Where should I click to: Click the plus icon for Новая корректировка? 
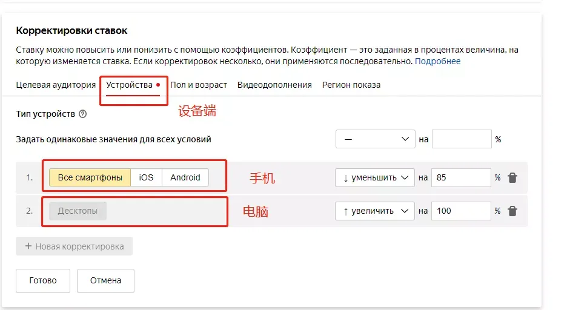point(28,246)
